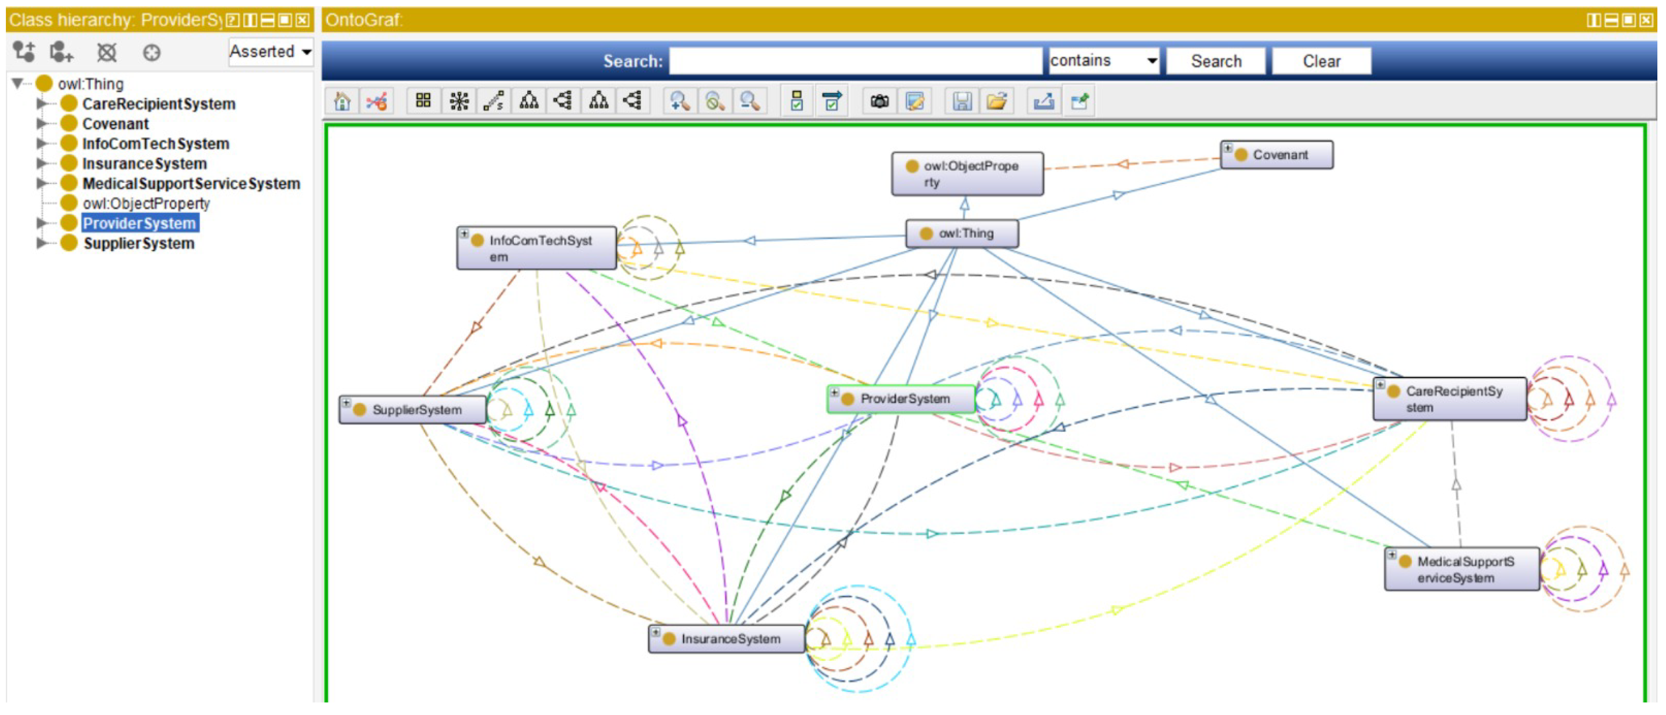Click the OntoGraf search text field

(855, 61)
